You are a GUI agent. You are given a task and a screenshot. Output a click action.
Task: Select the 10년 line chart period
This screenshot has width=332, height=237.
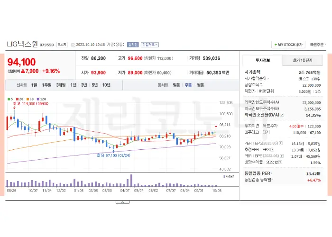pos(106,85)
